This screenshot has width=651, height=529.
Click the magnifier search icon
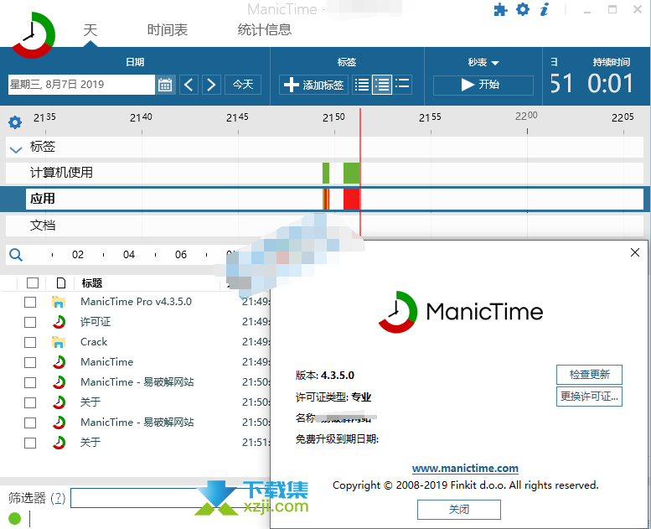16,254
